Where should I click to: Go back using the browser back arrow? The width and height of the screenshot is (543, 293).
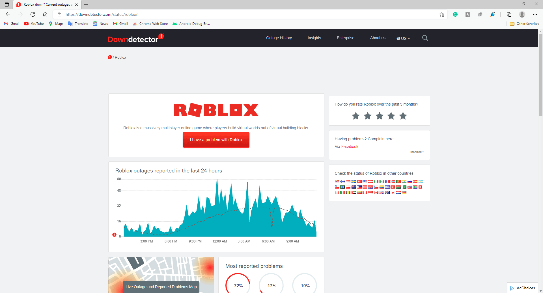click(8, 14)
